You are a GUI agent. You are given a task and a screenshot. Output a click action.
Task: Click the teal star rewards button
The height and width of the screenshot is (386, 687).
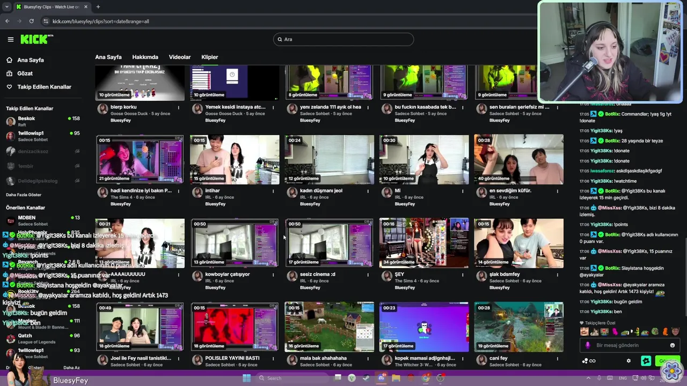click(x=646, y=361)
